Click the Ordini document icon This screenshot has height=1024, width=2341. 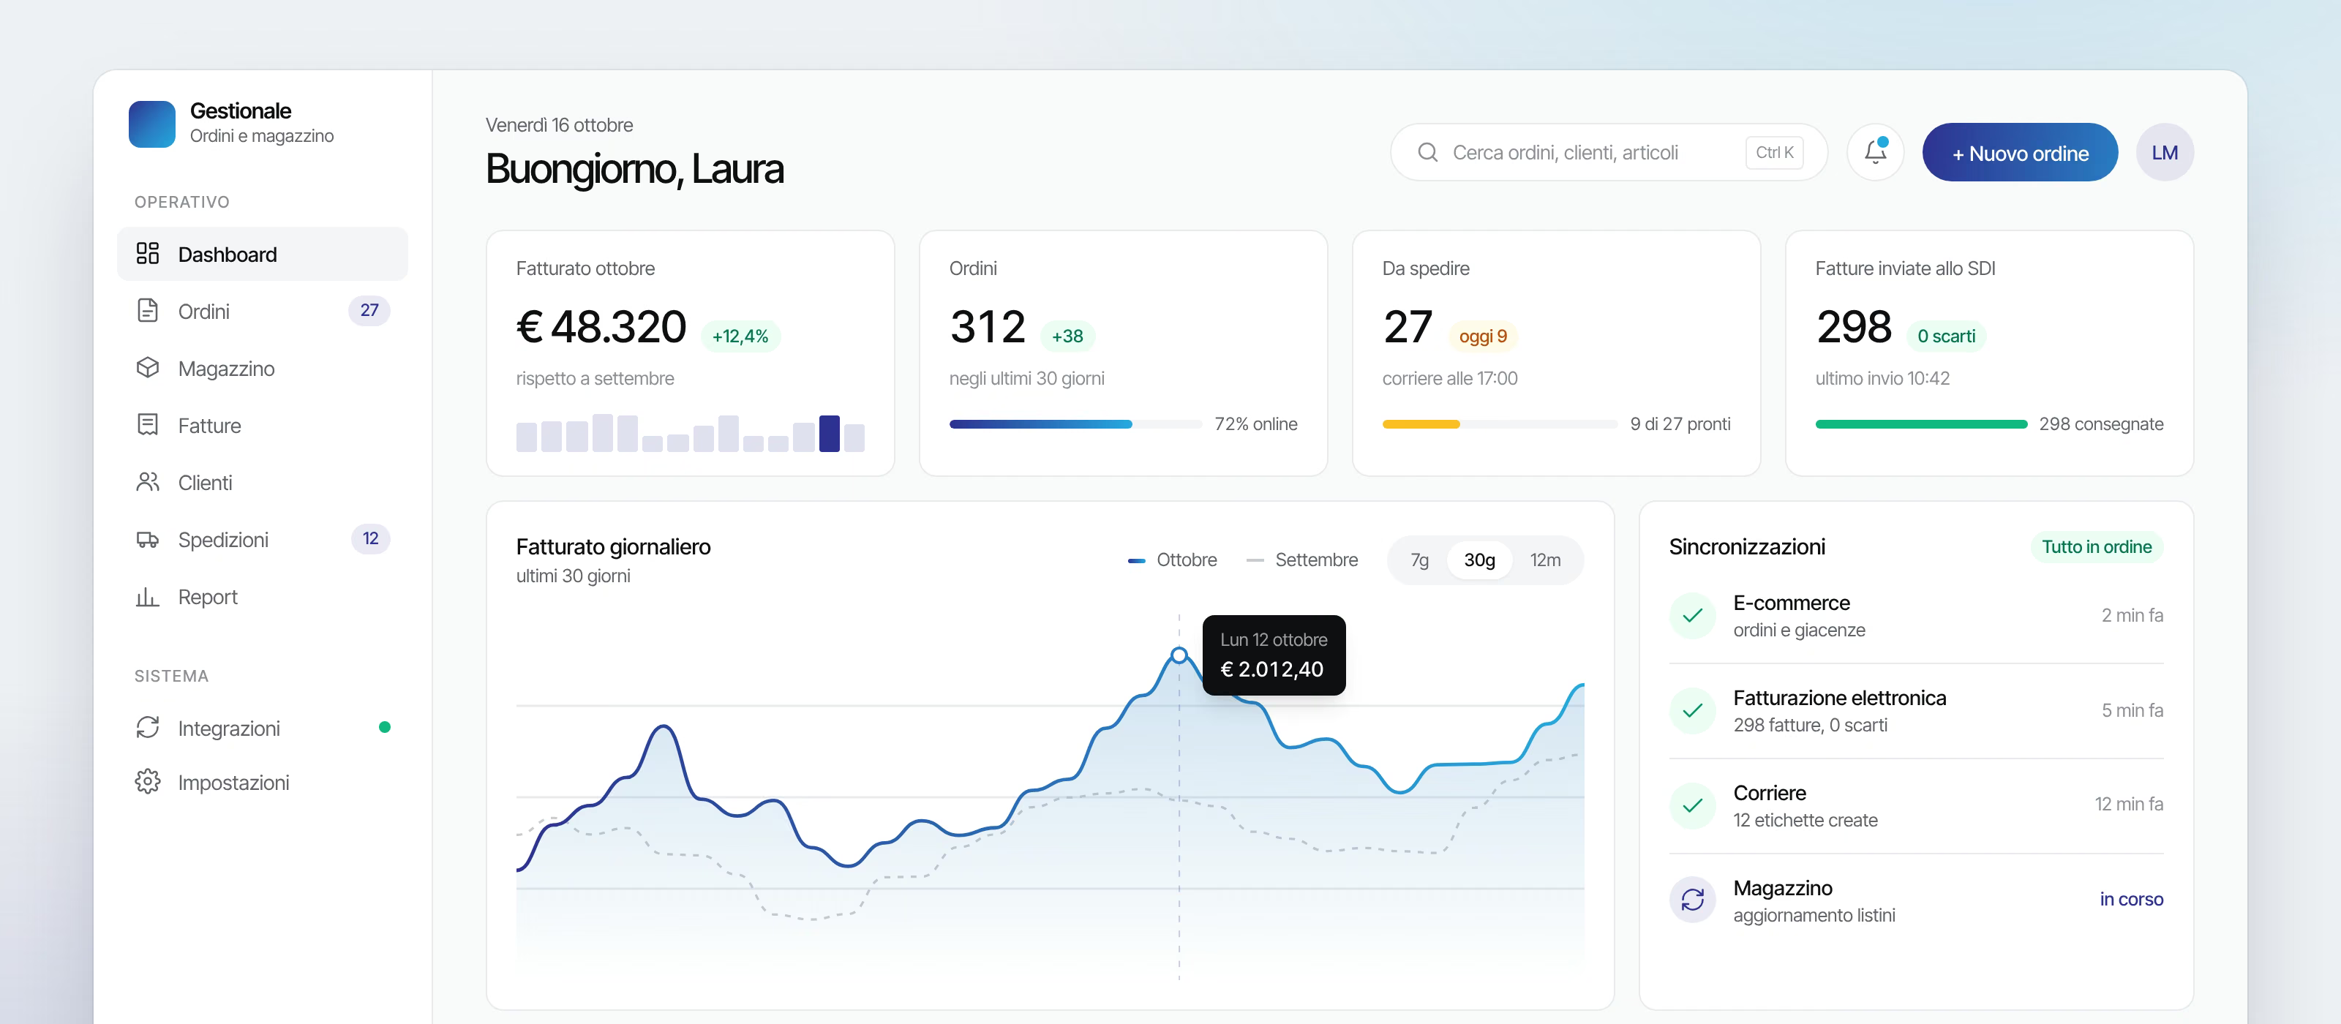coord(147,311)
